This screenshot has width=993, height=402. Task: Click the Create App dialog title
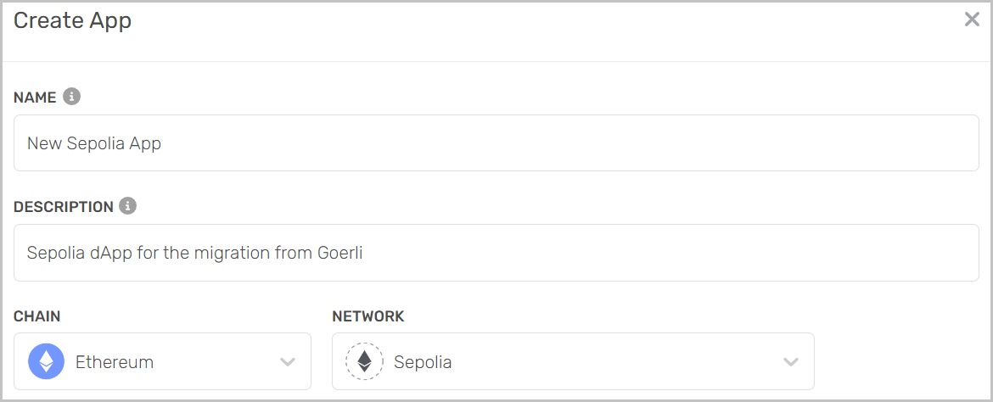coord(73,20)
